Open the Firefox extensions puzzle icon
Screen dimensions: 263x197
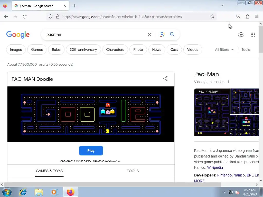[x=248, y=17]
